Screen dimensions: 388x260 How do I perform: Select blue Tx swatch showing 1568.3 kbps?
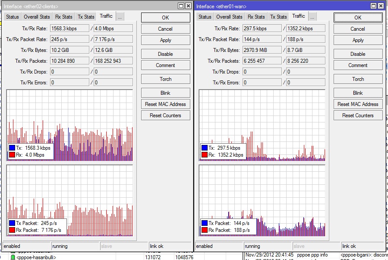(x=12, y=148)
